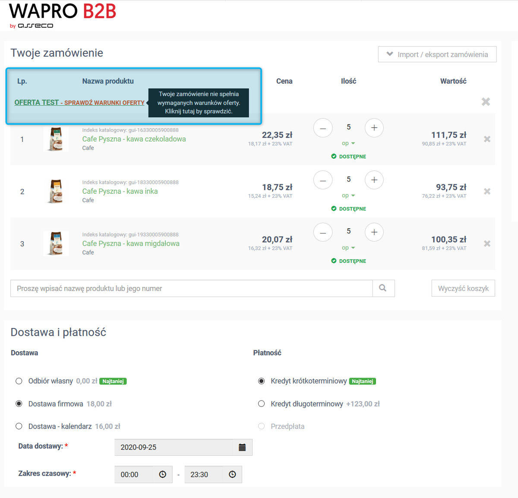
Task: Expand Import / eksport zamówienia dropdown
Action: click(437, 54)
